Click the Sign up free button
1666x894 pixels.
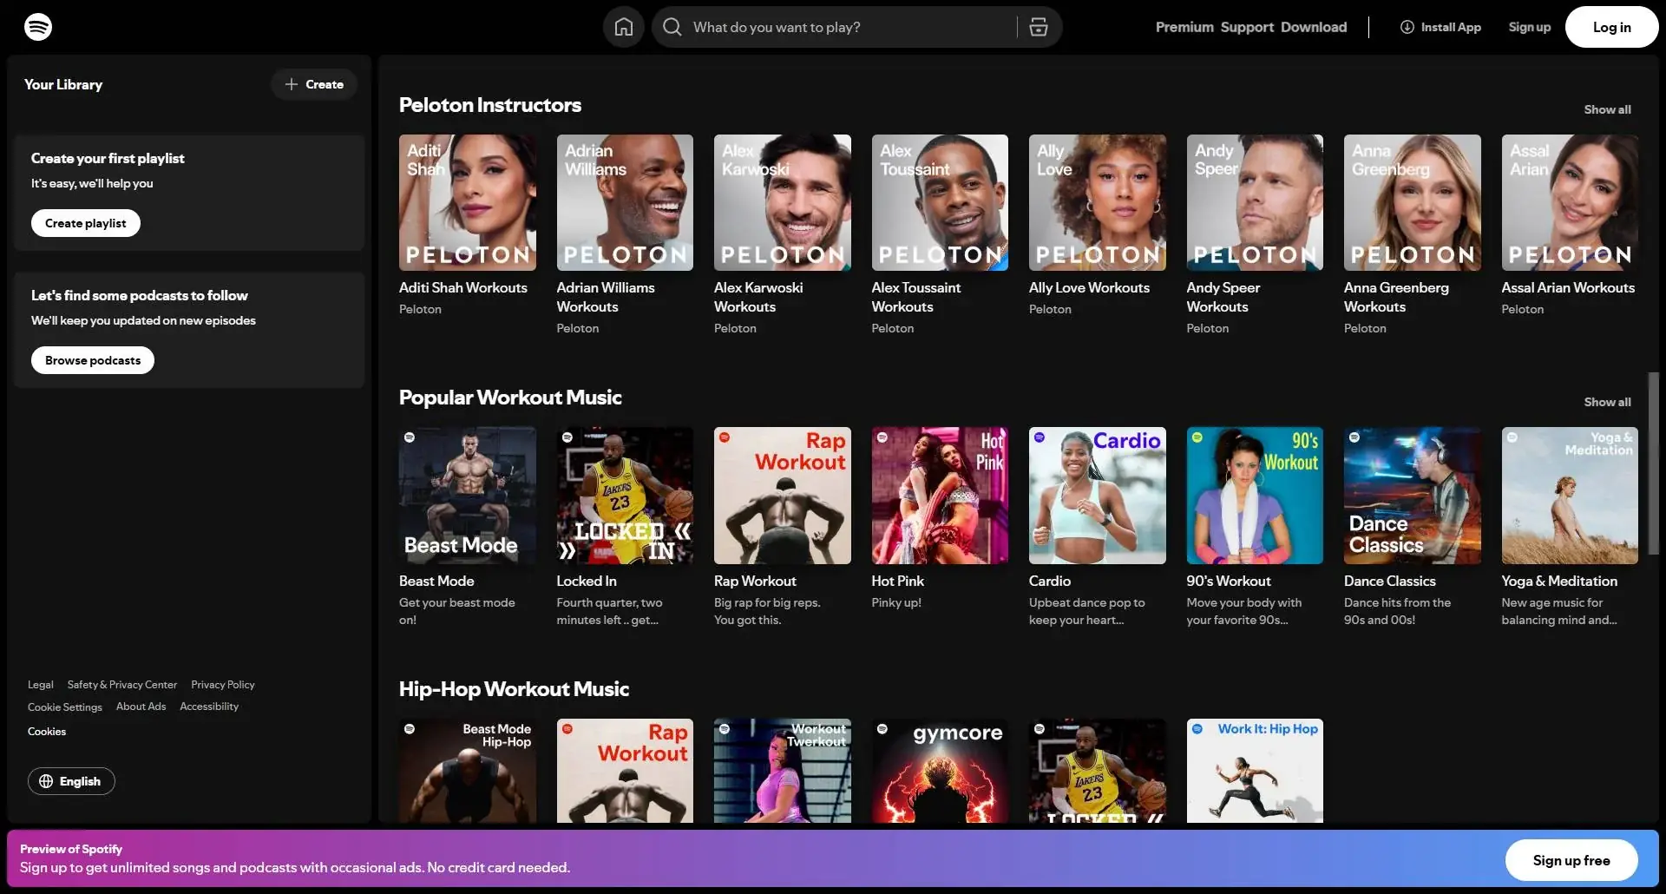point(1571,860)
